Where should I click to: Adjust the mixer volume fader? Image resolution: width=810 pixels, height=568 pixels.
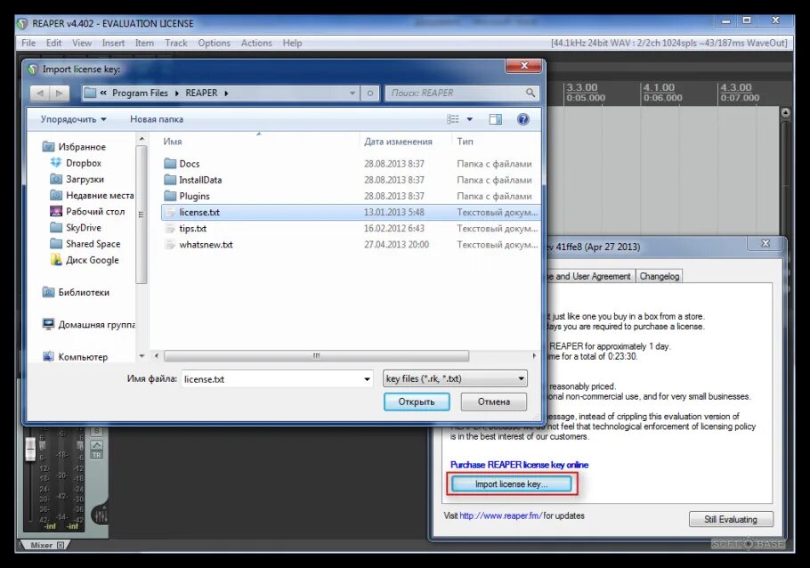point(30,449)
